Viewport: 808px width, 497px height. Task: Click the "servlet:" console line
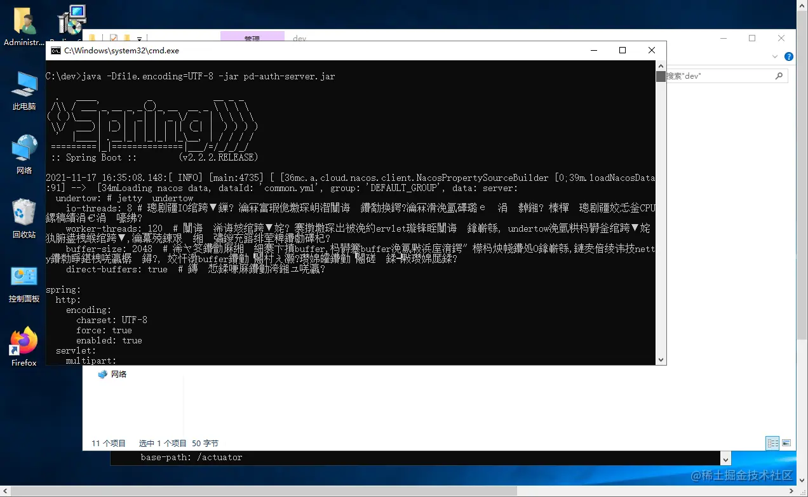click(x=76, y=350)
